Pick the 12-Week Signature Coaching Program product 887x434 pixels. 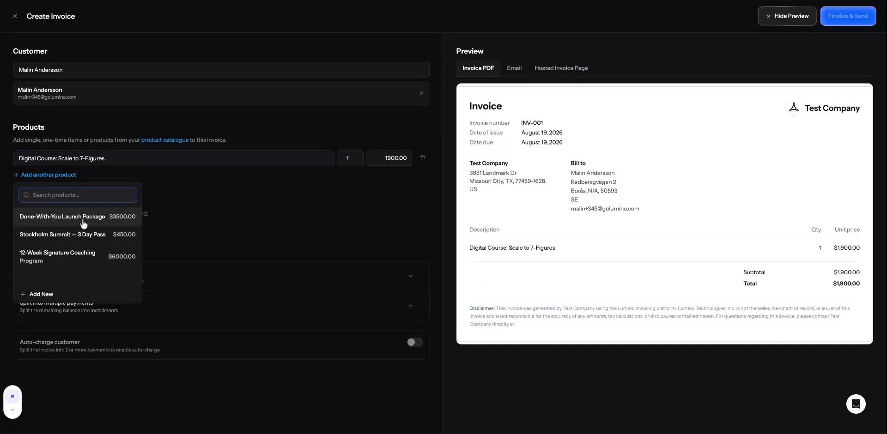(x=78, y=257)
